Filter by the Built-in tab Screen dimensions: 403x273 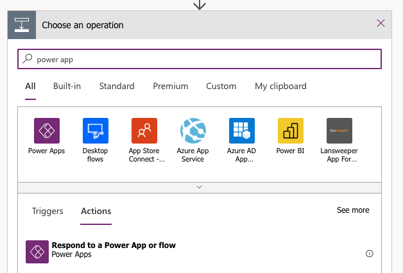click(67, 86)
